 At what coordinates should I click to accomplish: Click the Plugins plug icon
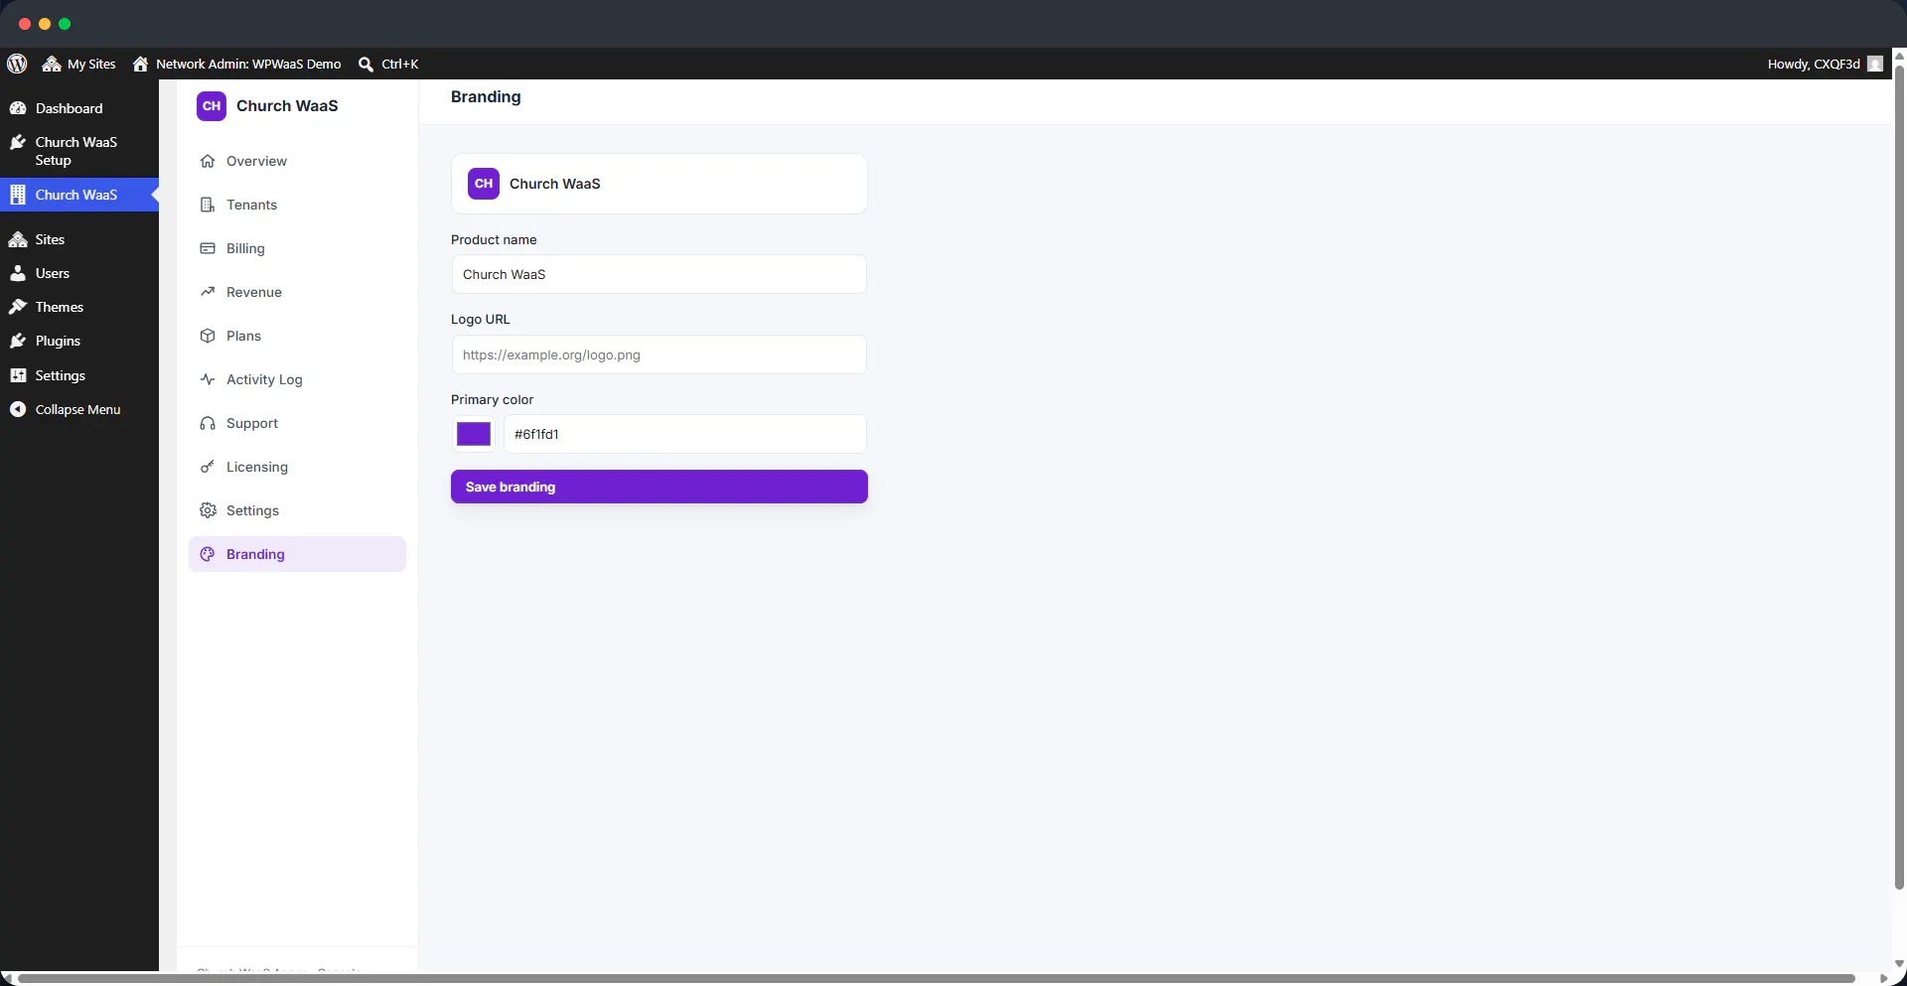(x=18, y=341)
